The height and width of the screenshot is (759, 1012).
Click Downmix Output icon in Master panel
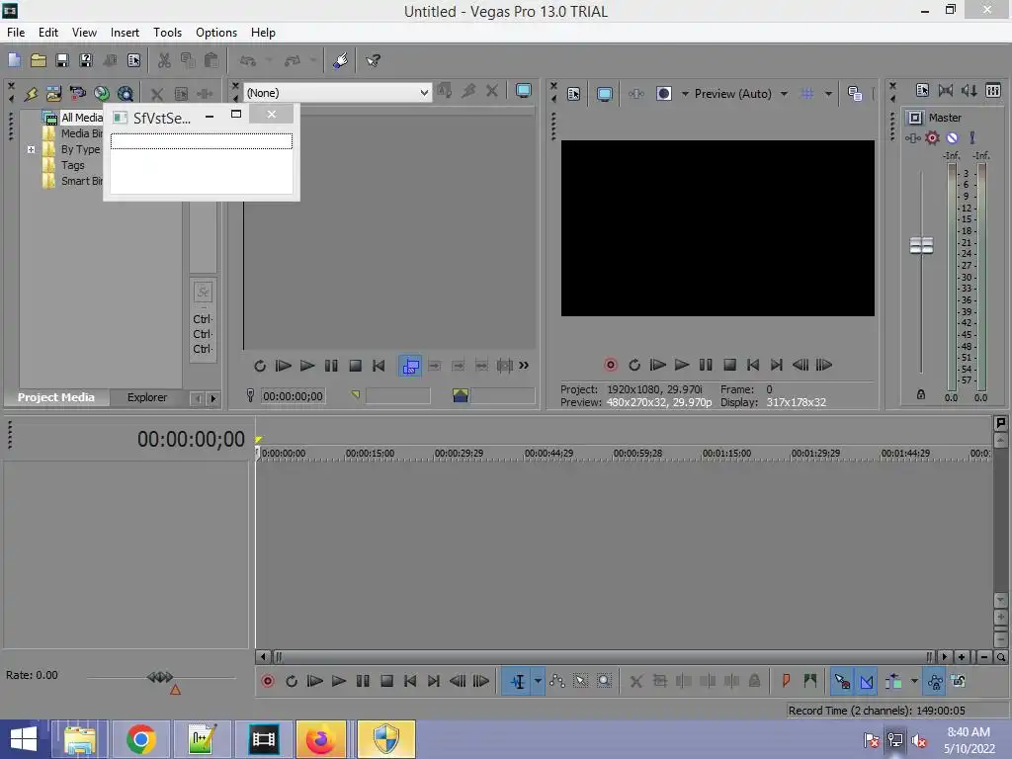coord(946,90)
